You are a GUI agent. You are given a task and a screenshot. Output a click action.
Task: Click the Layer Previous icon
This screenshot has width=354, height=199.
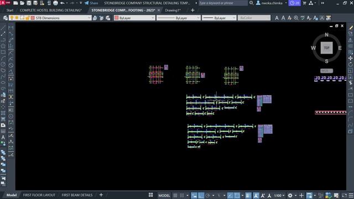pyautogui.click(x=101, y=18)
